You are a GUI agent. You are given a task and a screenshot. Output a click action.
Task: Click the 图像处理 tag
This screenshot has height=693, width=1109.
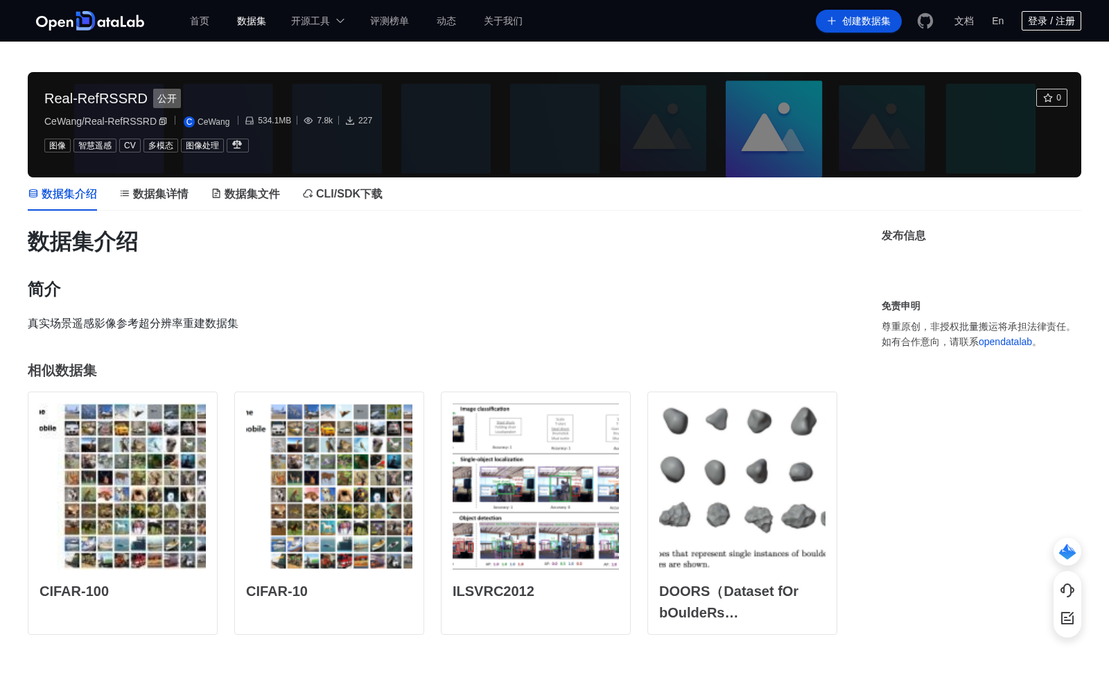(202, 146)
